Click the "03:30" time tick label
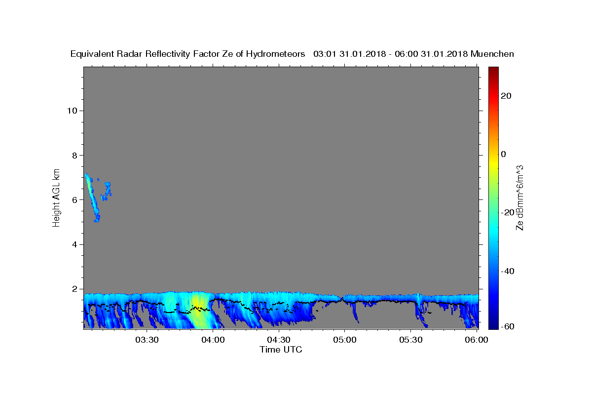This screenshot has width=592, height=395. tap(148, 340)
